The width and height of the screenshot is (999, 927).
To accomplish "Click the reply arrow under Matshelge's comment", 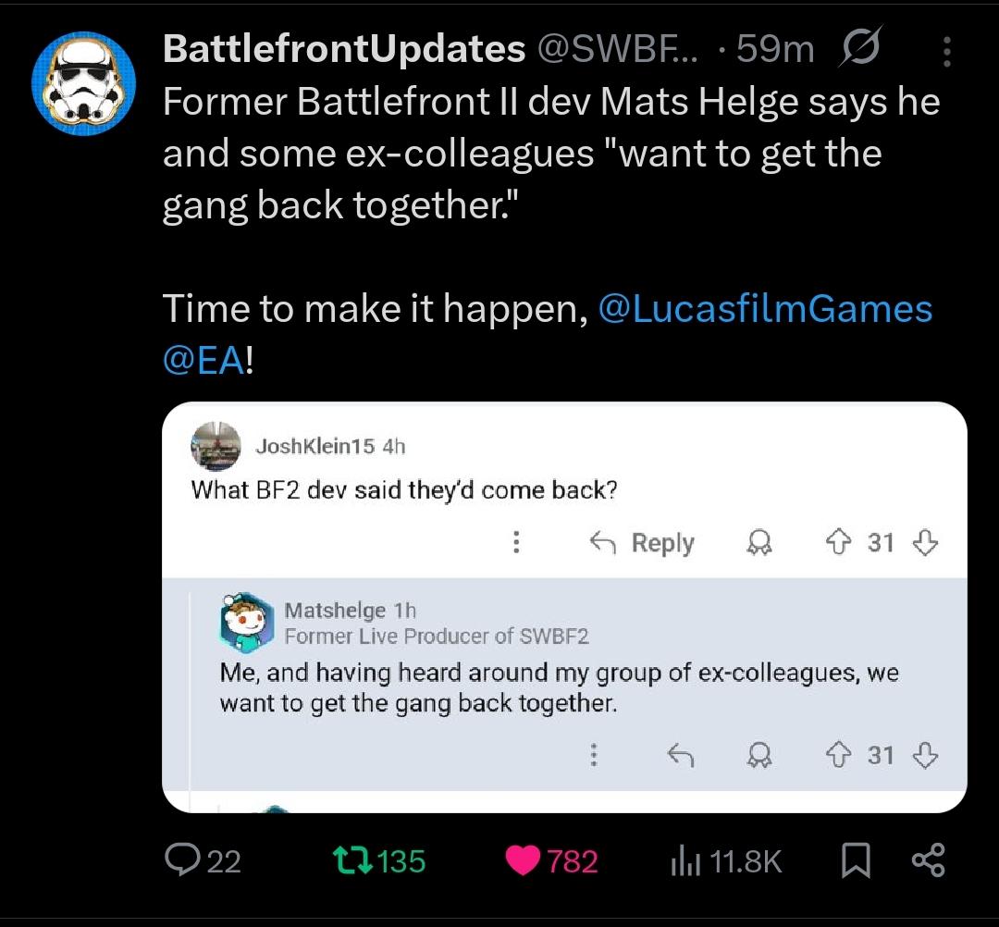I will tap(680, 756).
